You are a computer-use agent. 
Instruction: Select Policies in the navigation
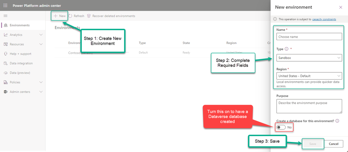(x=23, y=82)
